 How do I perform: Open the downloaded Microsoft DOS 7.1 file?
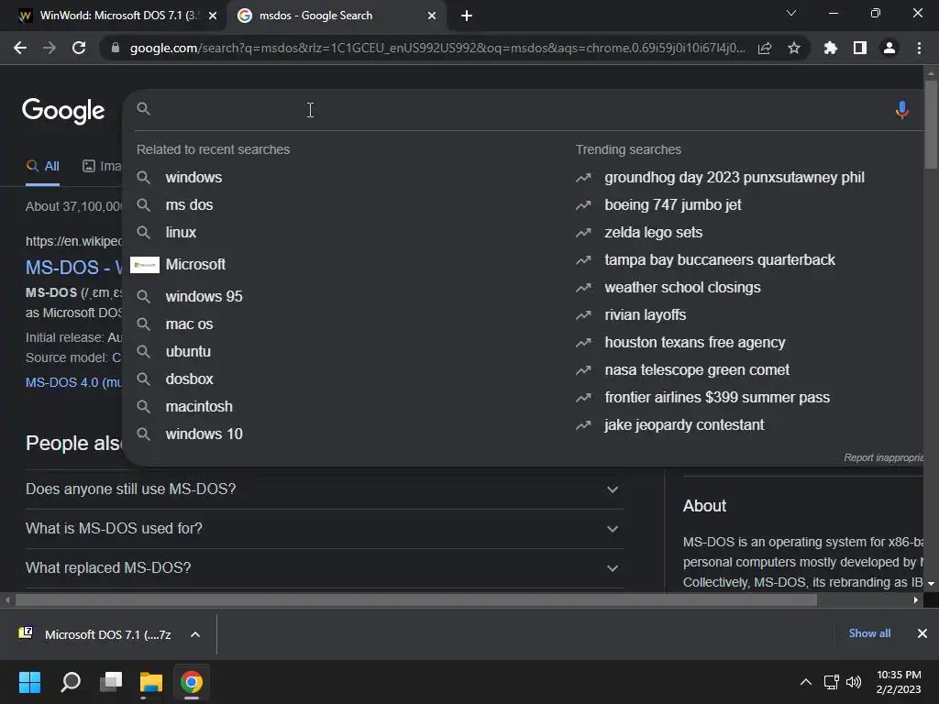(95, 634)
